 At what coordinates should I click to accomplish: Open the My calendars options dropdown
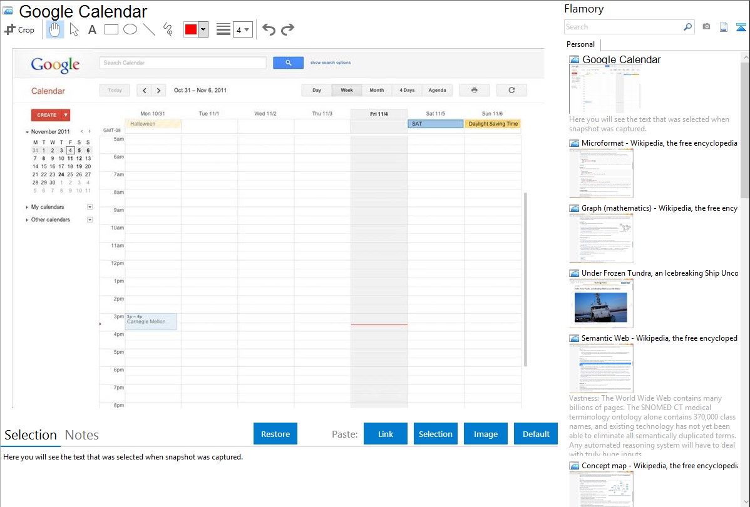pos(90,207)
